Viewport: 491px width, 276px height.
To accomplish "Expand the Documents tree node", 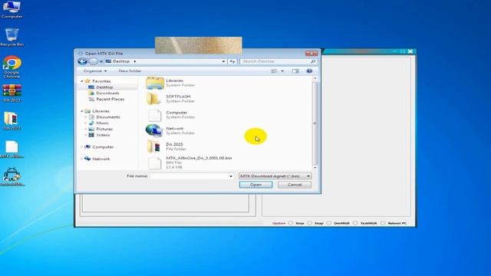I will point(86,117).
